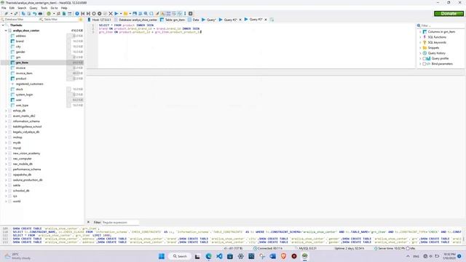
Task: Expand the eshop_db database node
Action: [x=6, y=111]
